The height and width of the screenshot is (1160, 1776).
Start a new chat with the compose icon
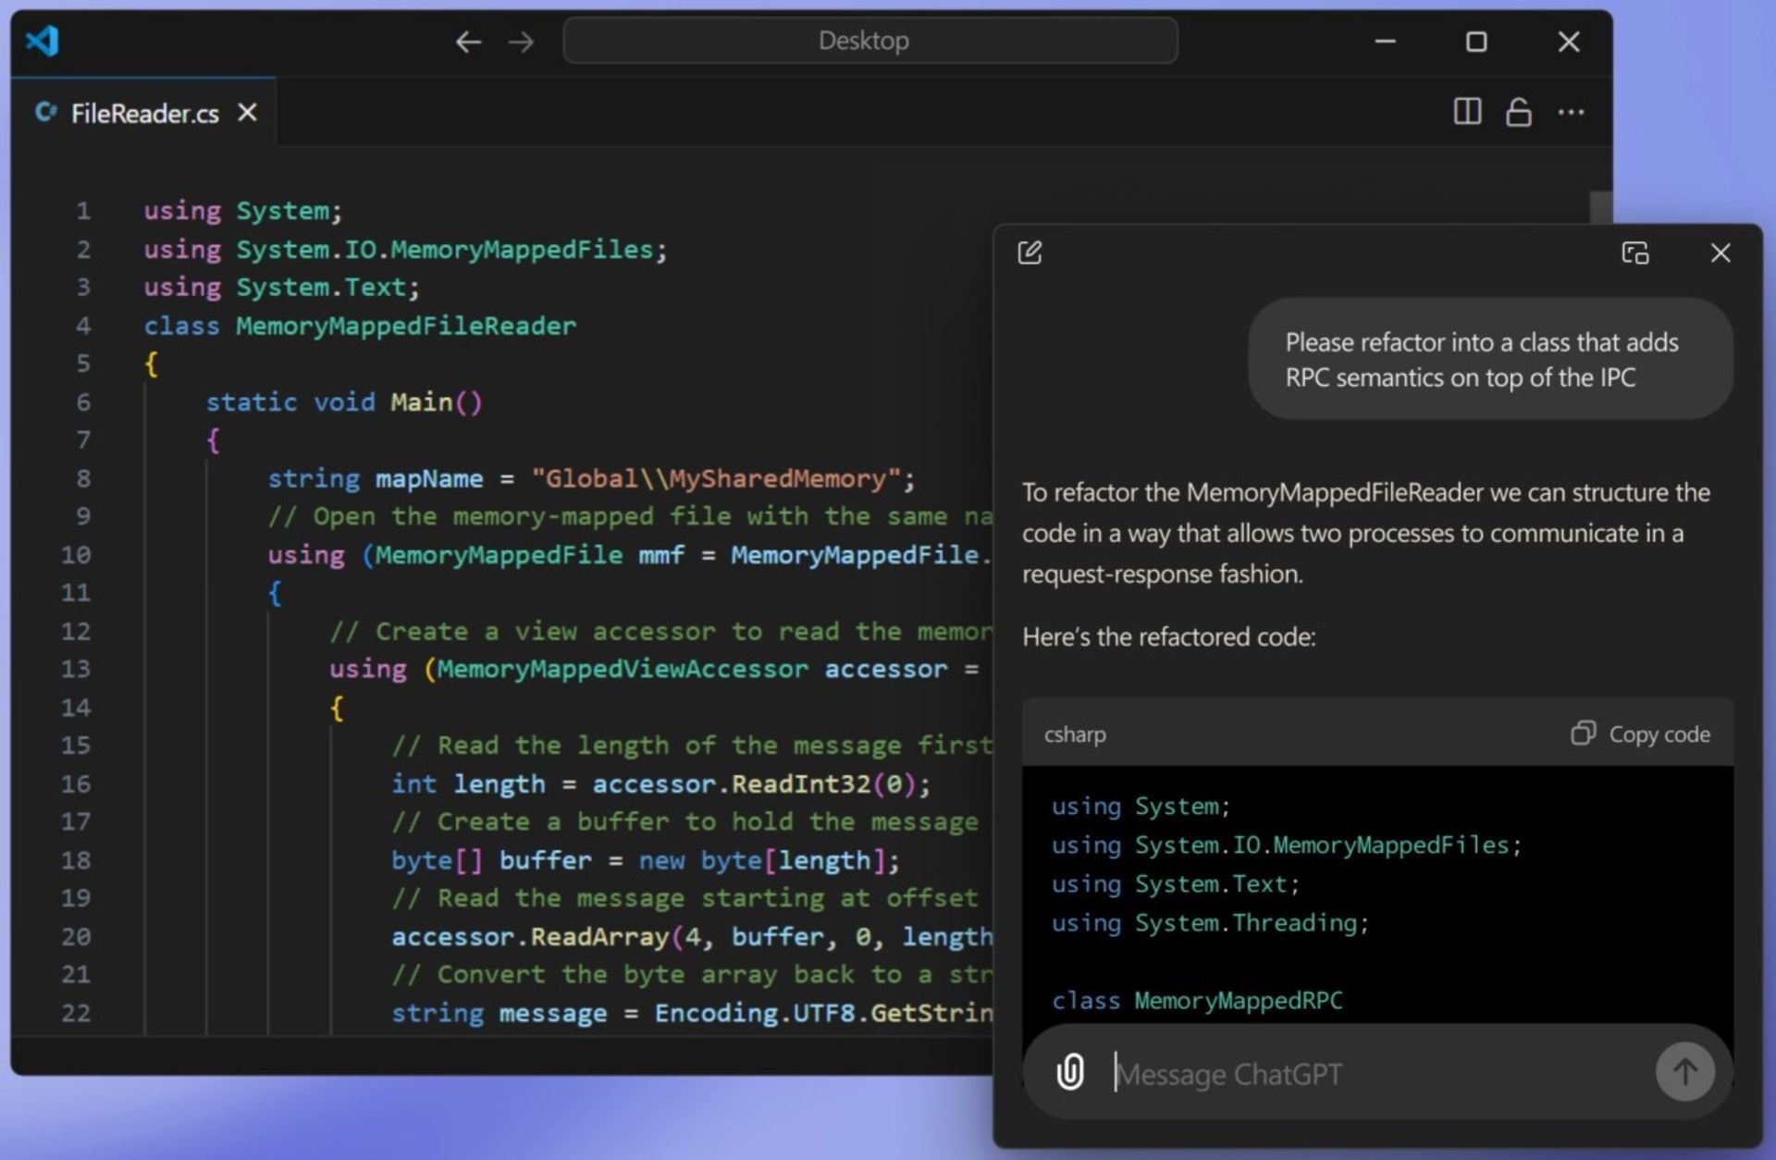pos(1030,253)
